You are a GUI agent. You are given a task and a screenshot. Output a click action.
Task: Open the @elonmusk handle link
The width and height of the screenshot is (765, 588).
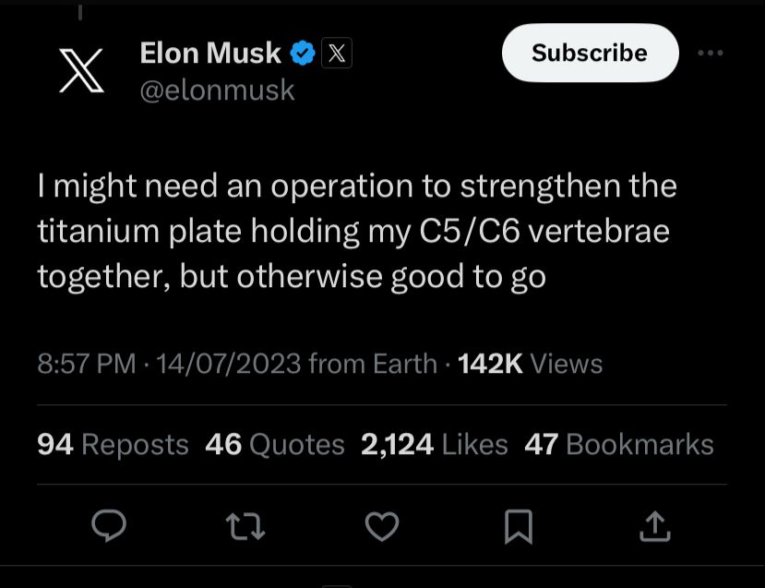[217, 90]
